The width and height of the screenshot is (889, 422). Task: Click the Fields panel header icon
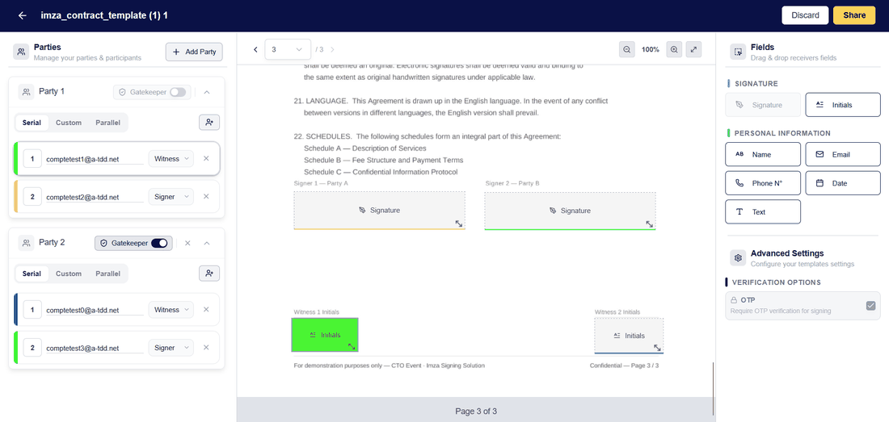tap(738, 52)
